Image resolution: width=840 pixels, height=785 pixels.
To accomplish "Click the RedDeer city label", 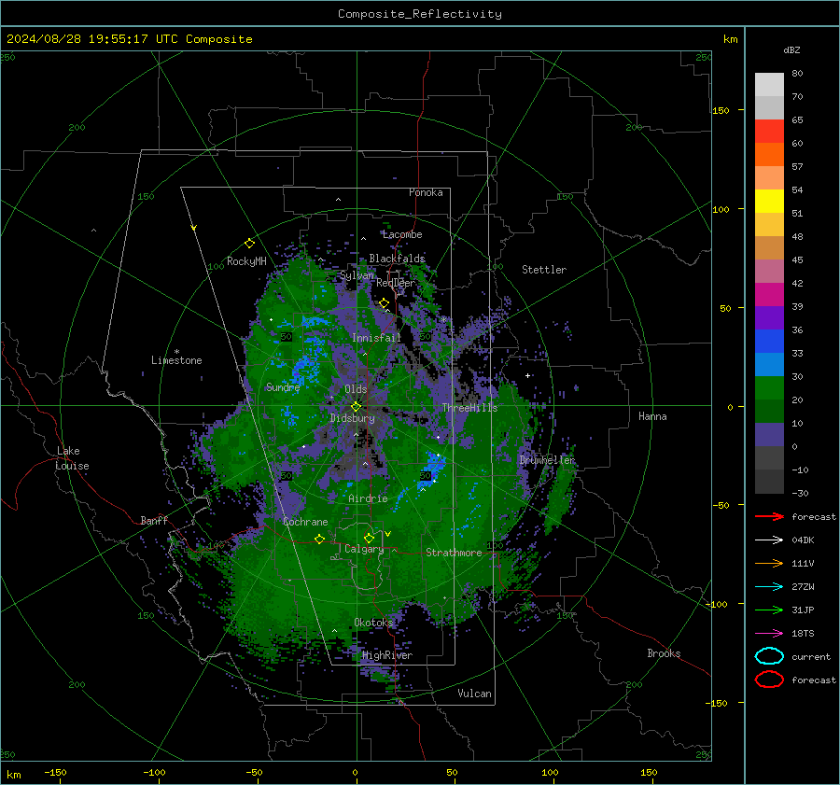I will click(x=396, y=283).
